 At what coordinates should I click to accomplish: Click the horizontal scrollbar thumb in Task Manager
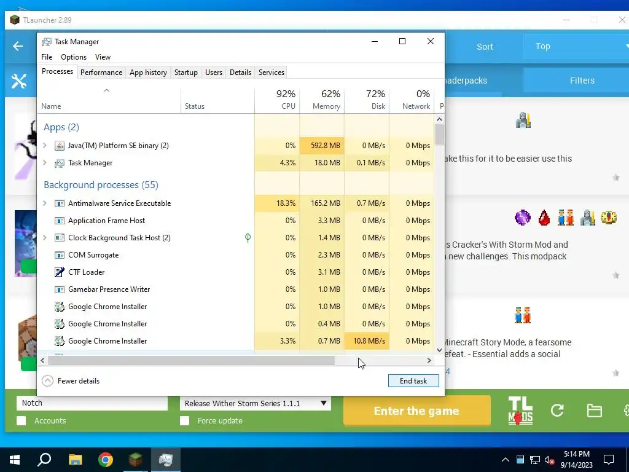click(x=191, y=360)
